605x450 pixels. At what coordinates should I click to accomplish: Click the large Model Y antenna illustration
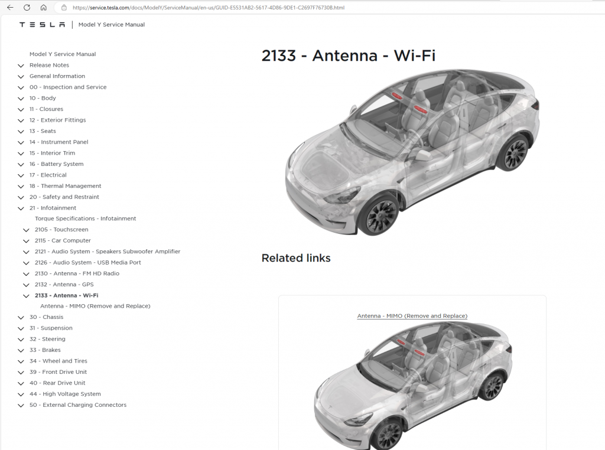412,152
